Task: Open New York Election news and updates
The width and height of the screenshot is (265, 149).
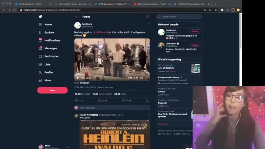Action: pos(172,115)
